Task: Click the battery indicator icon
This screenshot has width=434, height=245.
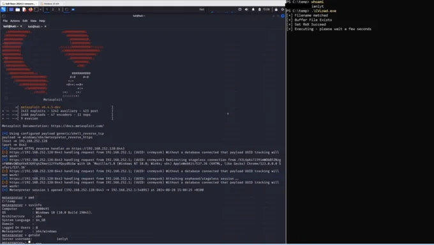Action: point(259,10)
